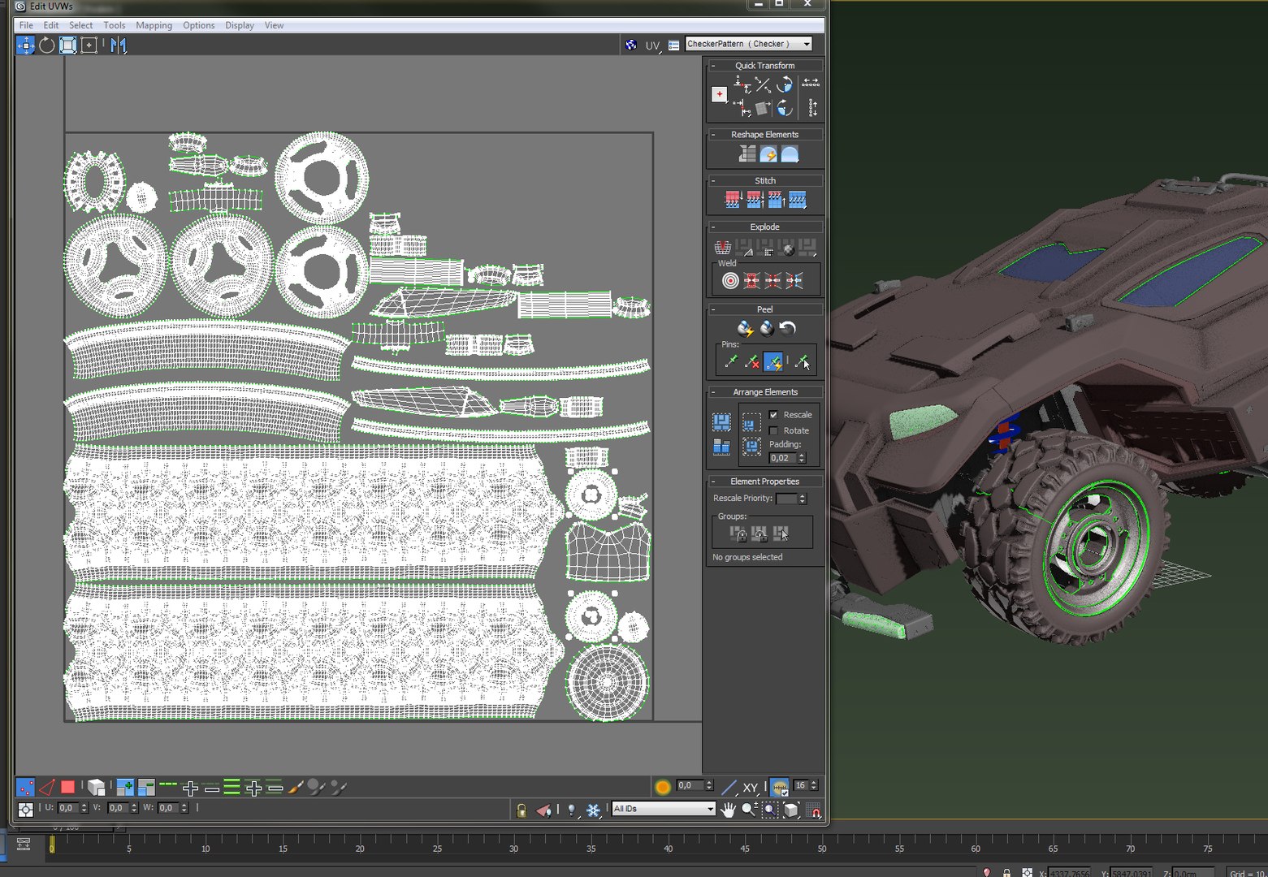The height and width of the screenshot is (877, 1268).
Task: Click the Paint Select brush icon
Action: (296, 787)
